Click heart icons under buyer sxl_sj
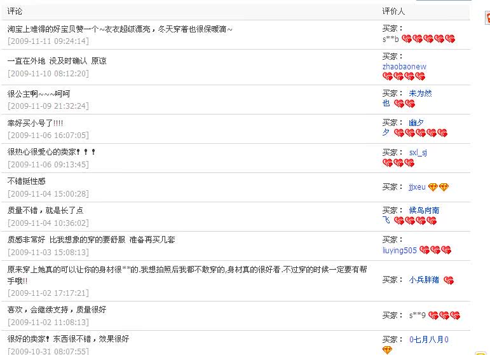This screenshot has width=490, height=355. click(398, 163)
